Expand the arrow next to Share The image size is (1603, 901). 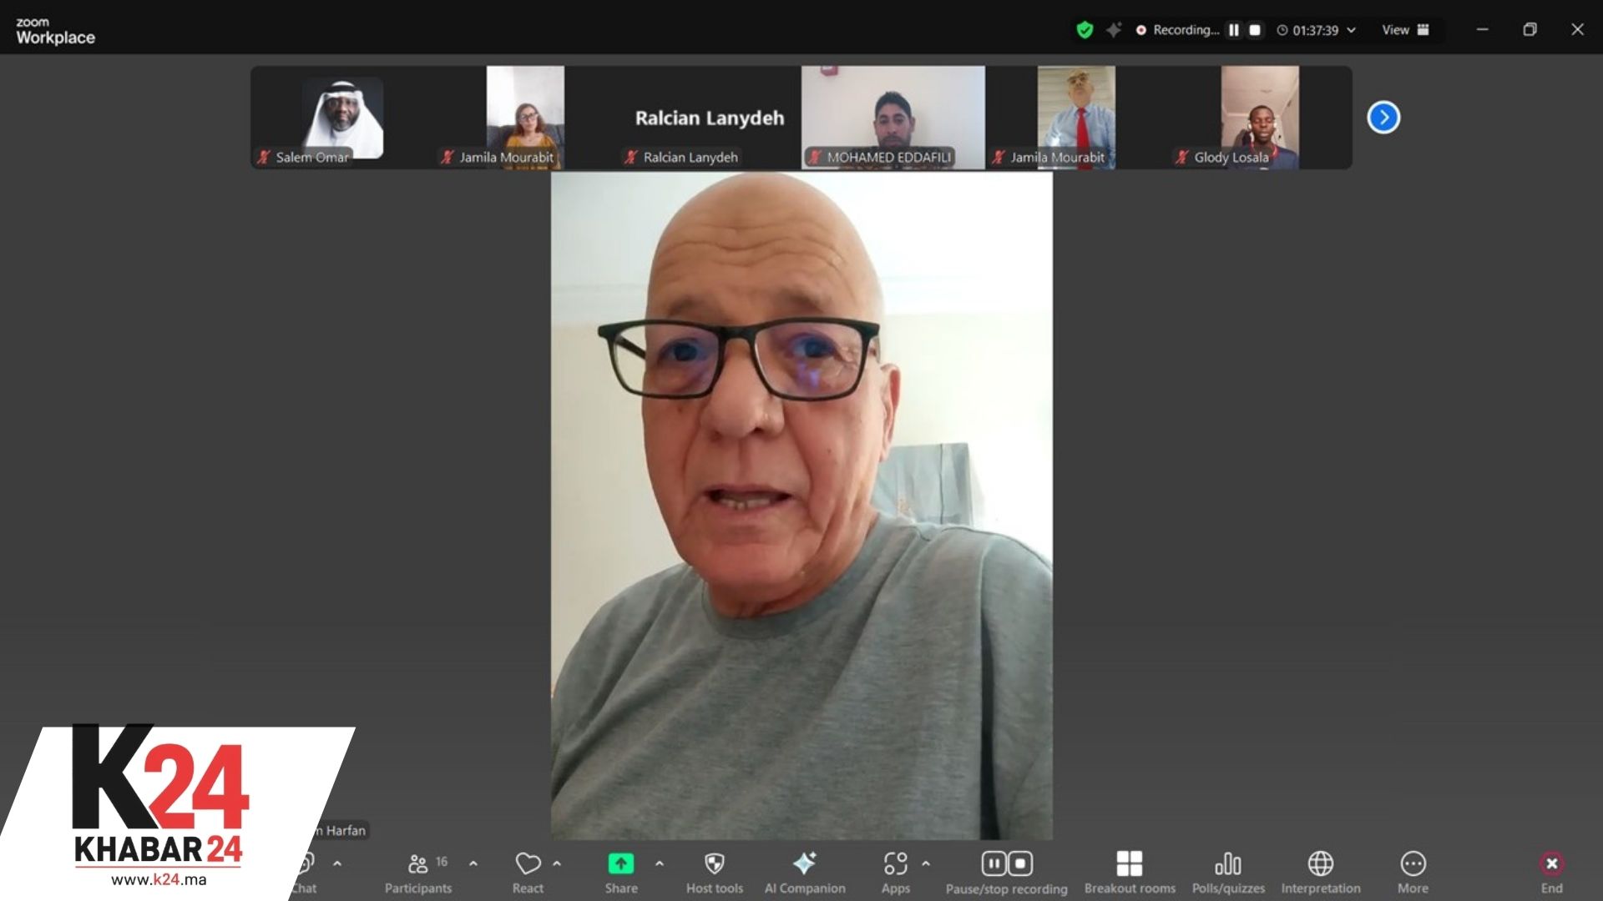click(x=660, y=863)
